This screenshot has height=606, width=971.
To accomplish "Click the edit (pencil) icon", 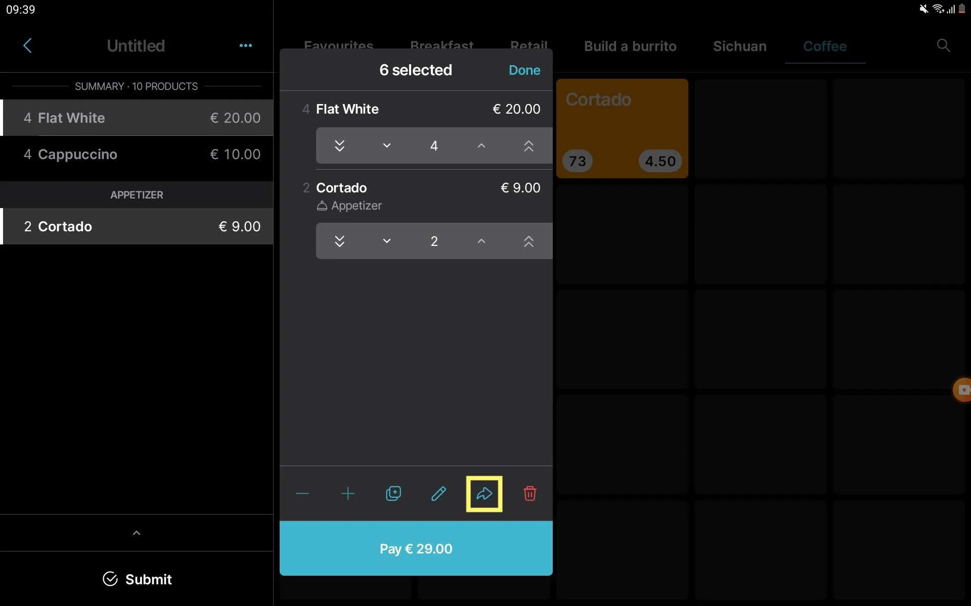I will (439, 493).
